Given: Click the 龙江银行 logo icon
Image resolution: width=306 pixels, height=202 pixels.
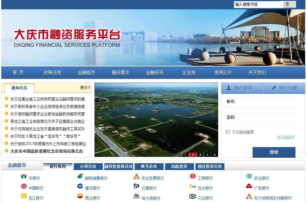Looking at the screenshot, I should [x=24, y=196].
